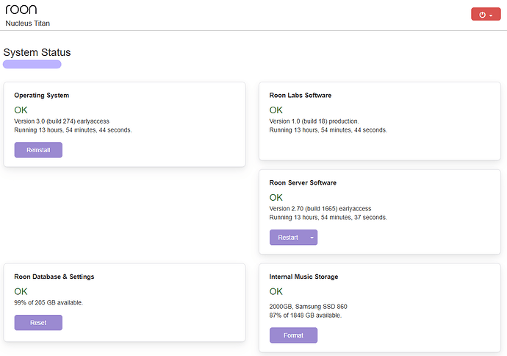Open the red power menu button
This screenshot has width=507, height=356.
(x=486, y=15)
